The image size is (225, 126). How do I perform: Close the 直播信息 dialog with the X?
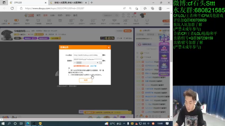pyautogui.click(x=109, y=47)
